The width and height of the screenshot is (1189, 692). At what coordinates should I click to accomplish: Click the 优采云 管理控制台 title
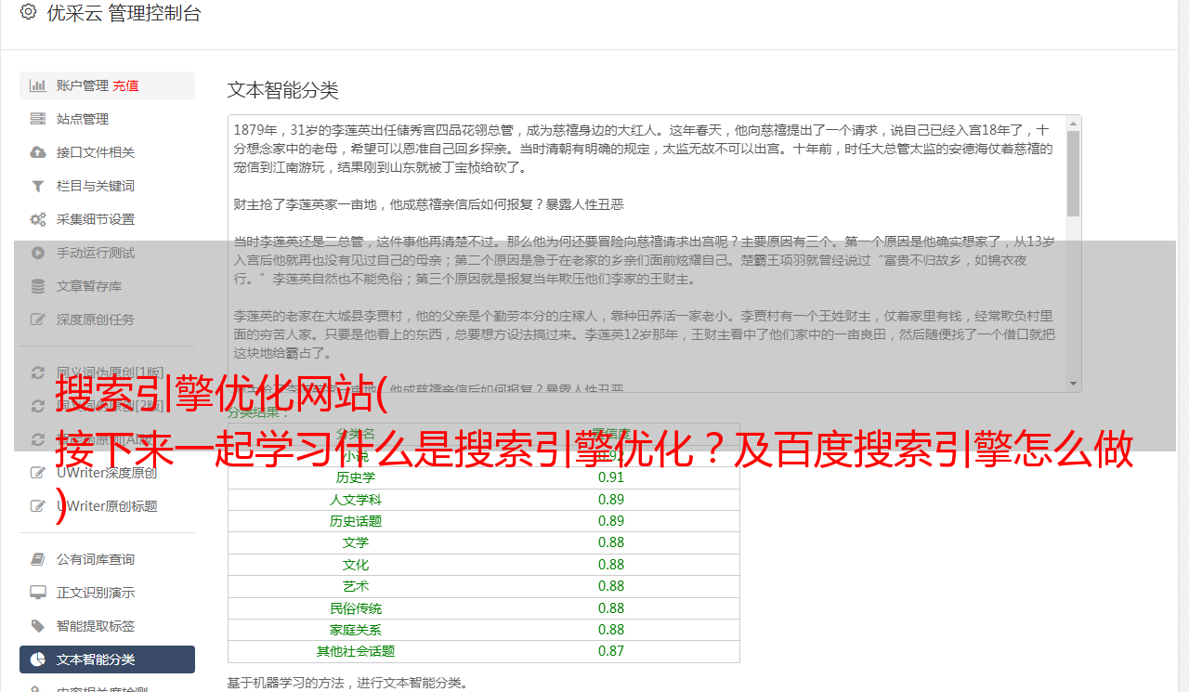point(124,13)
